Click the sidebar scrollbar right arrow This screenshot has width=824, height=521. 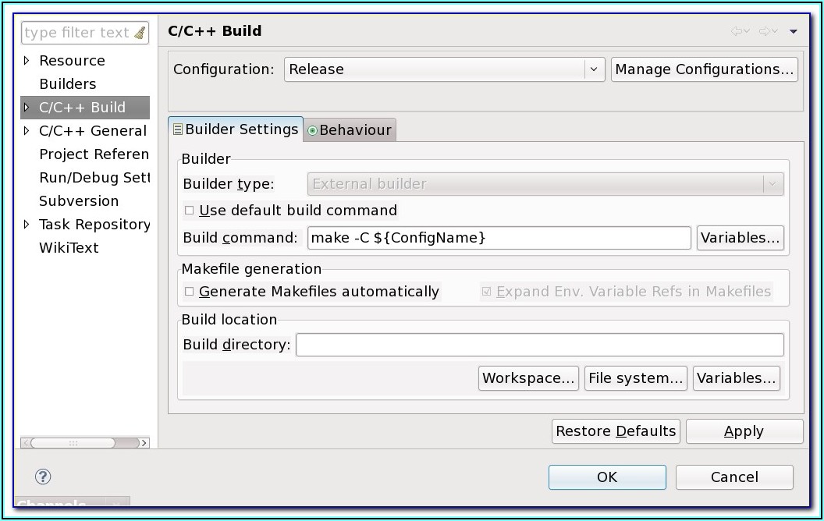(x=143, y=443)
